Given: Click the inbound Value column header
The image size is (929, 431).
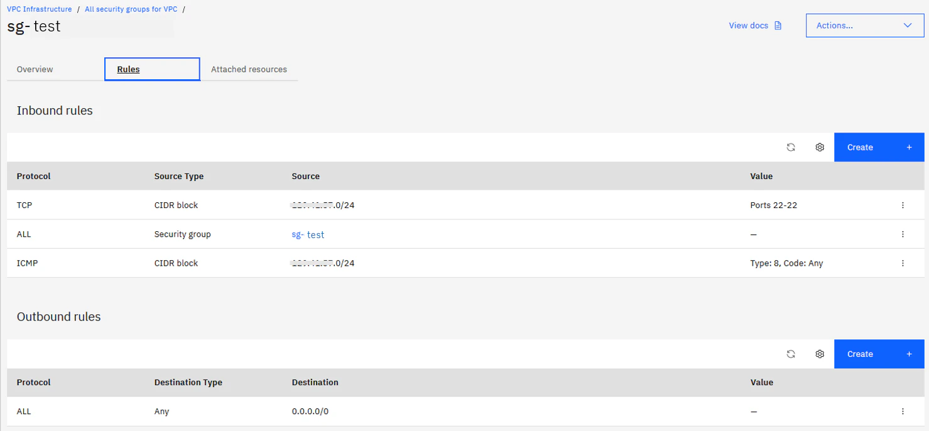Looking at the screenshot, I should 761,176.
